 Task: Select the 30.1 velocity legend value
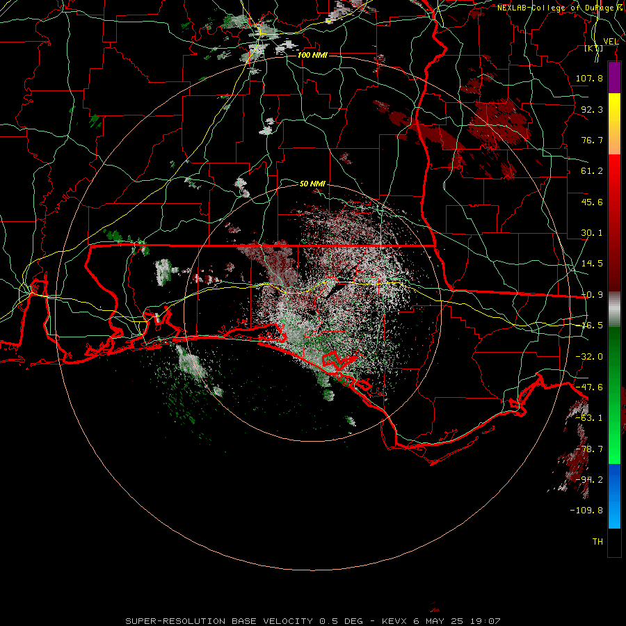click(x=592, y=233)
